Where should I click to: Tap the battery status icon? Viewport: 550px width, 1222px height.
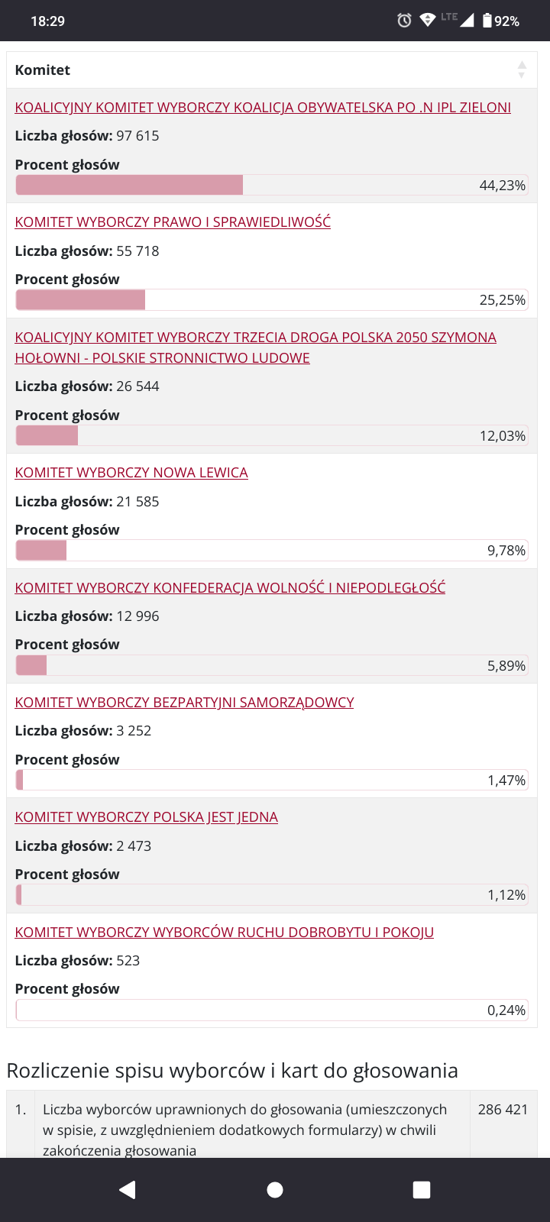click(487, 21)
